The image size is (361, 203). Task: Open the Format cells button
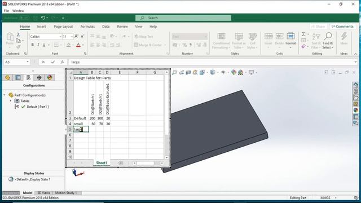pos(290,41)
